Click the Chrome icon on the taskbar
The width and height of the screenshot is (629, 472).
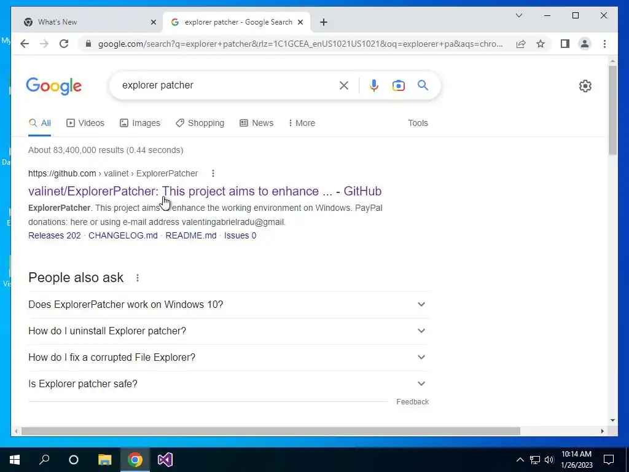pyautogui.click(x=135, y=460)
